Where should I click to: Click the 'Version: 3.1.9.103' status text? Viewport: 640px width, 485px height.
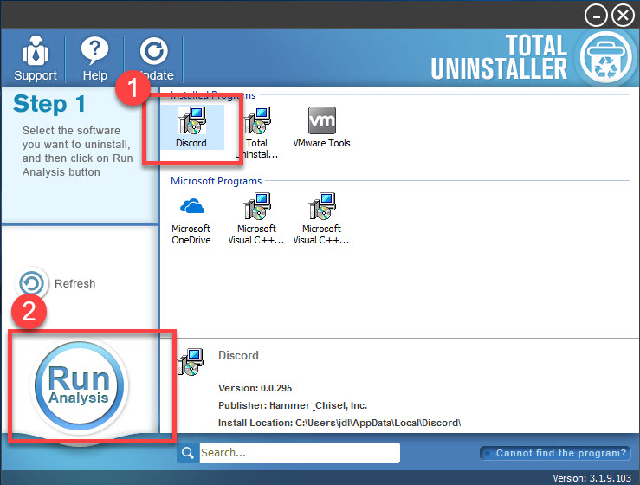click(592, 478)
